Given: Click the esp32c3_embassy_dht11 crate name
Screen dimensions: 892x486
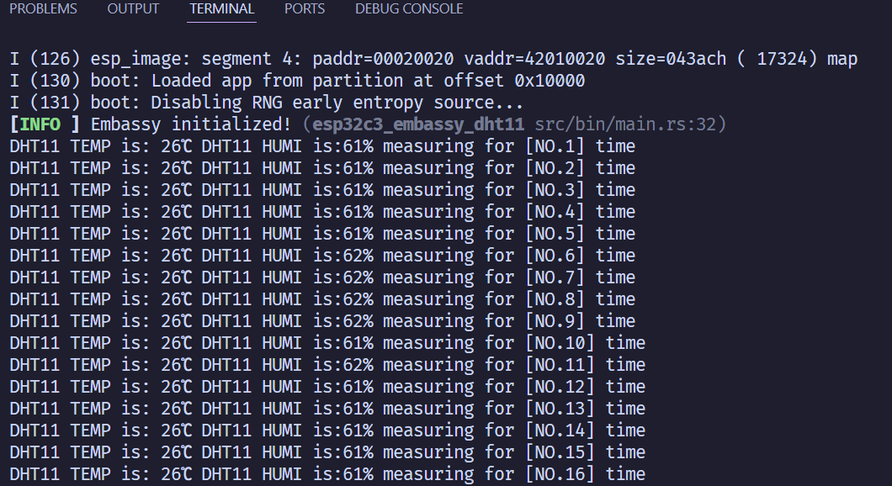Looking at the screenshot, I should pos(418,124).
